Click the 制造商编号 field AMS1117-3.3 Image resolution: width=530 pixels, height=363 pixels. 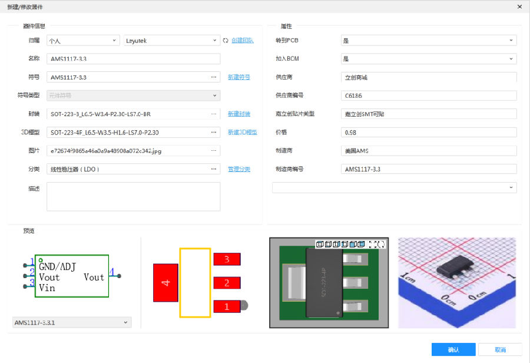(429, 169)
